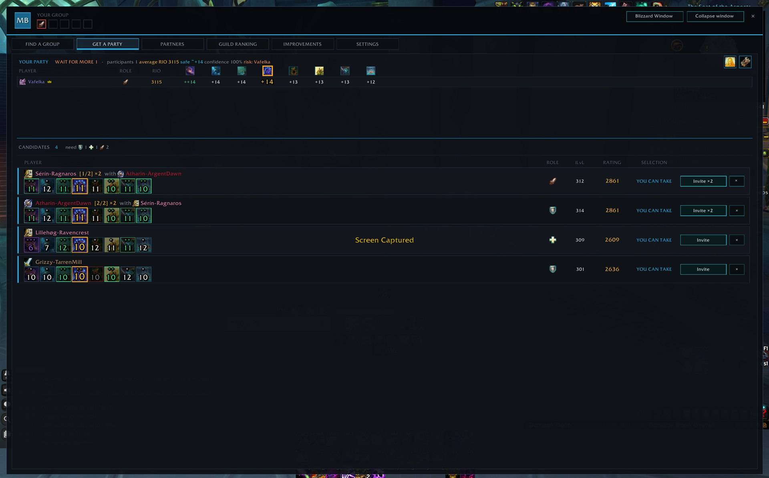Invite Grizzy-TarrenMill to the party

703,269
